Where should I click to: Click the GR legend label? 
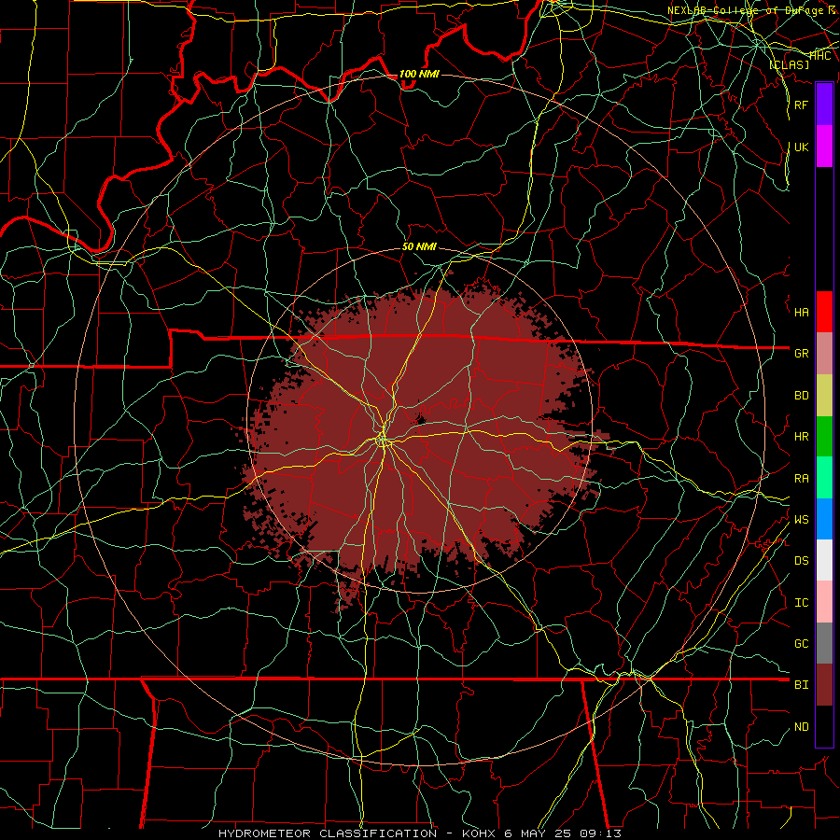click(x=802, y=354)
